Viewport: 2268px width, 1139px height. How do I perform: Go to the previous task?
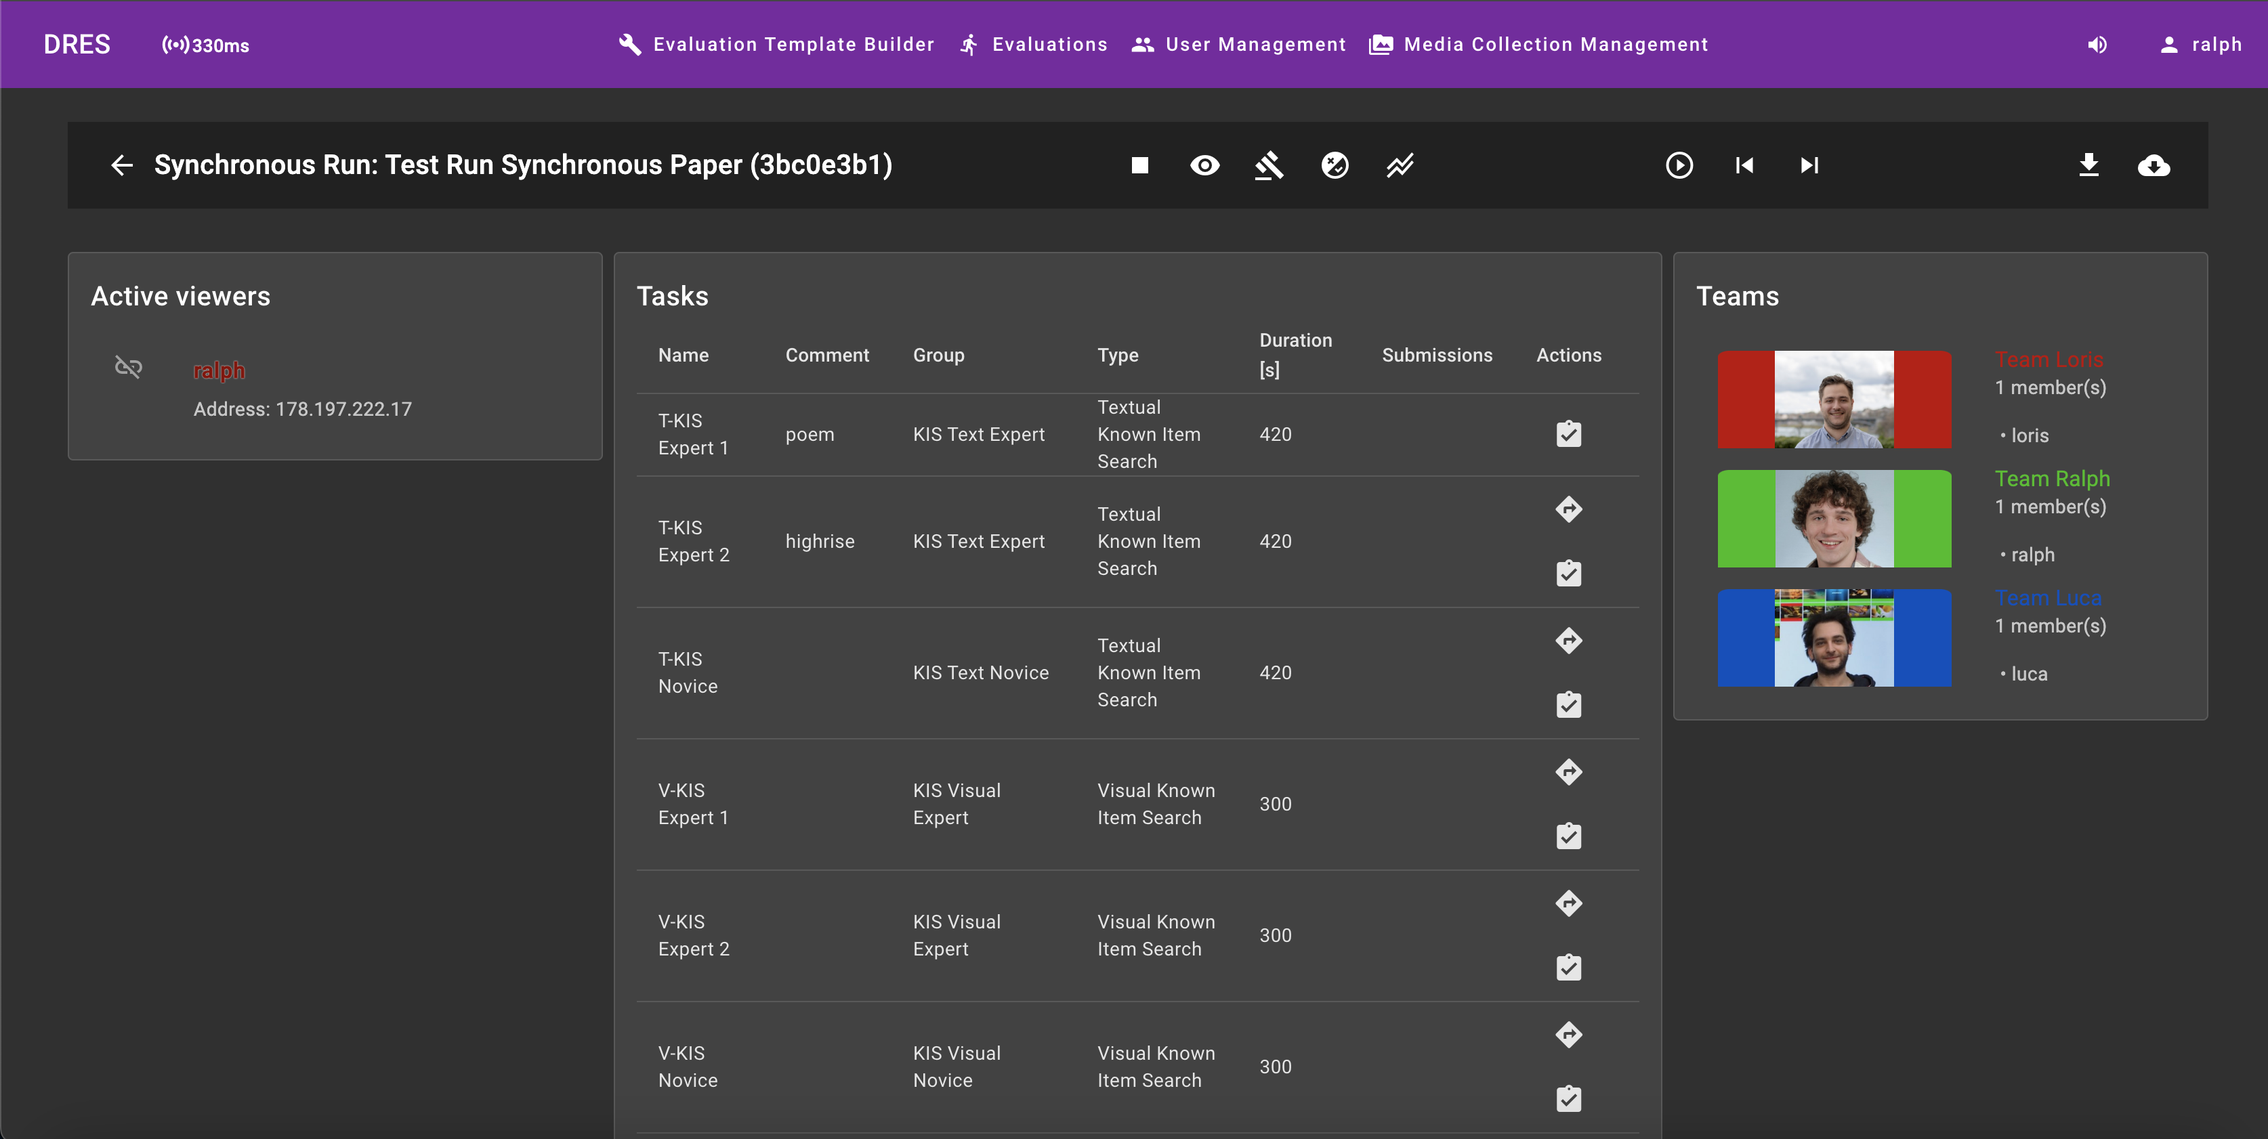pyautogui.click(x=1744, y=165)
